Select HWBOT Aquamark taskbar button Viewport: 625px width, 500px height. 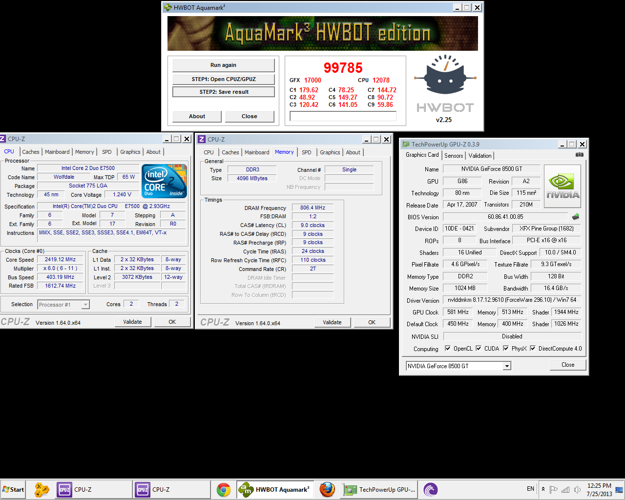point(276,490)
